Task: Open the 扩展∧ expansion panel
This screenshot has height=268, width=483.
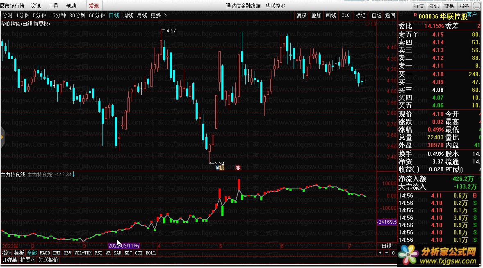Action: tap(27, 260)
